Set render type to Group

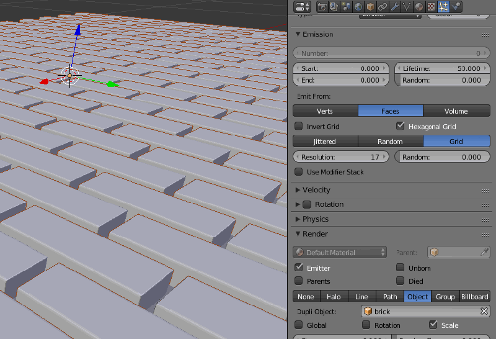click(445, 297)
